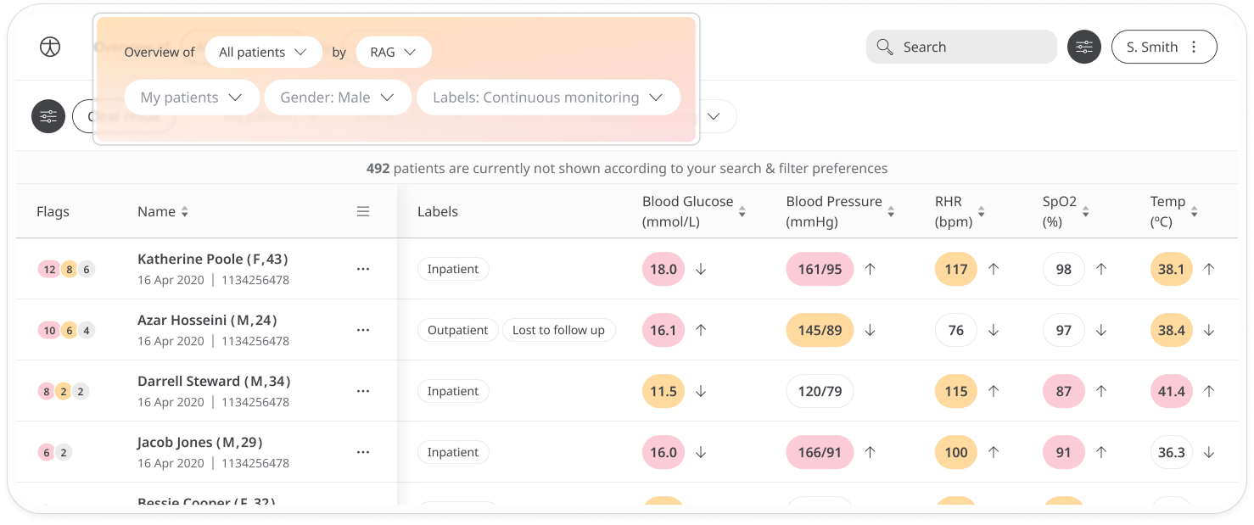The image size is (1254, 525).
Task: Expand the All patients dropdown
Action: [263, 52]
